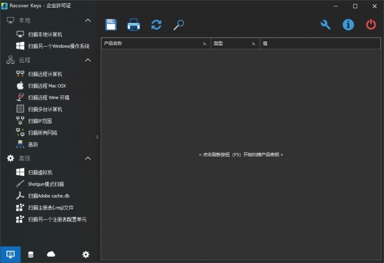Viewport: 384px width, 263px height.
Task: Open the database tab at sidebar bottom
Action: click(x=31, y=255)
